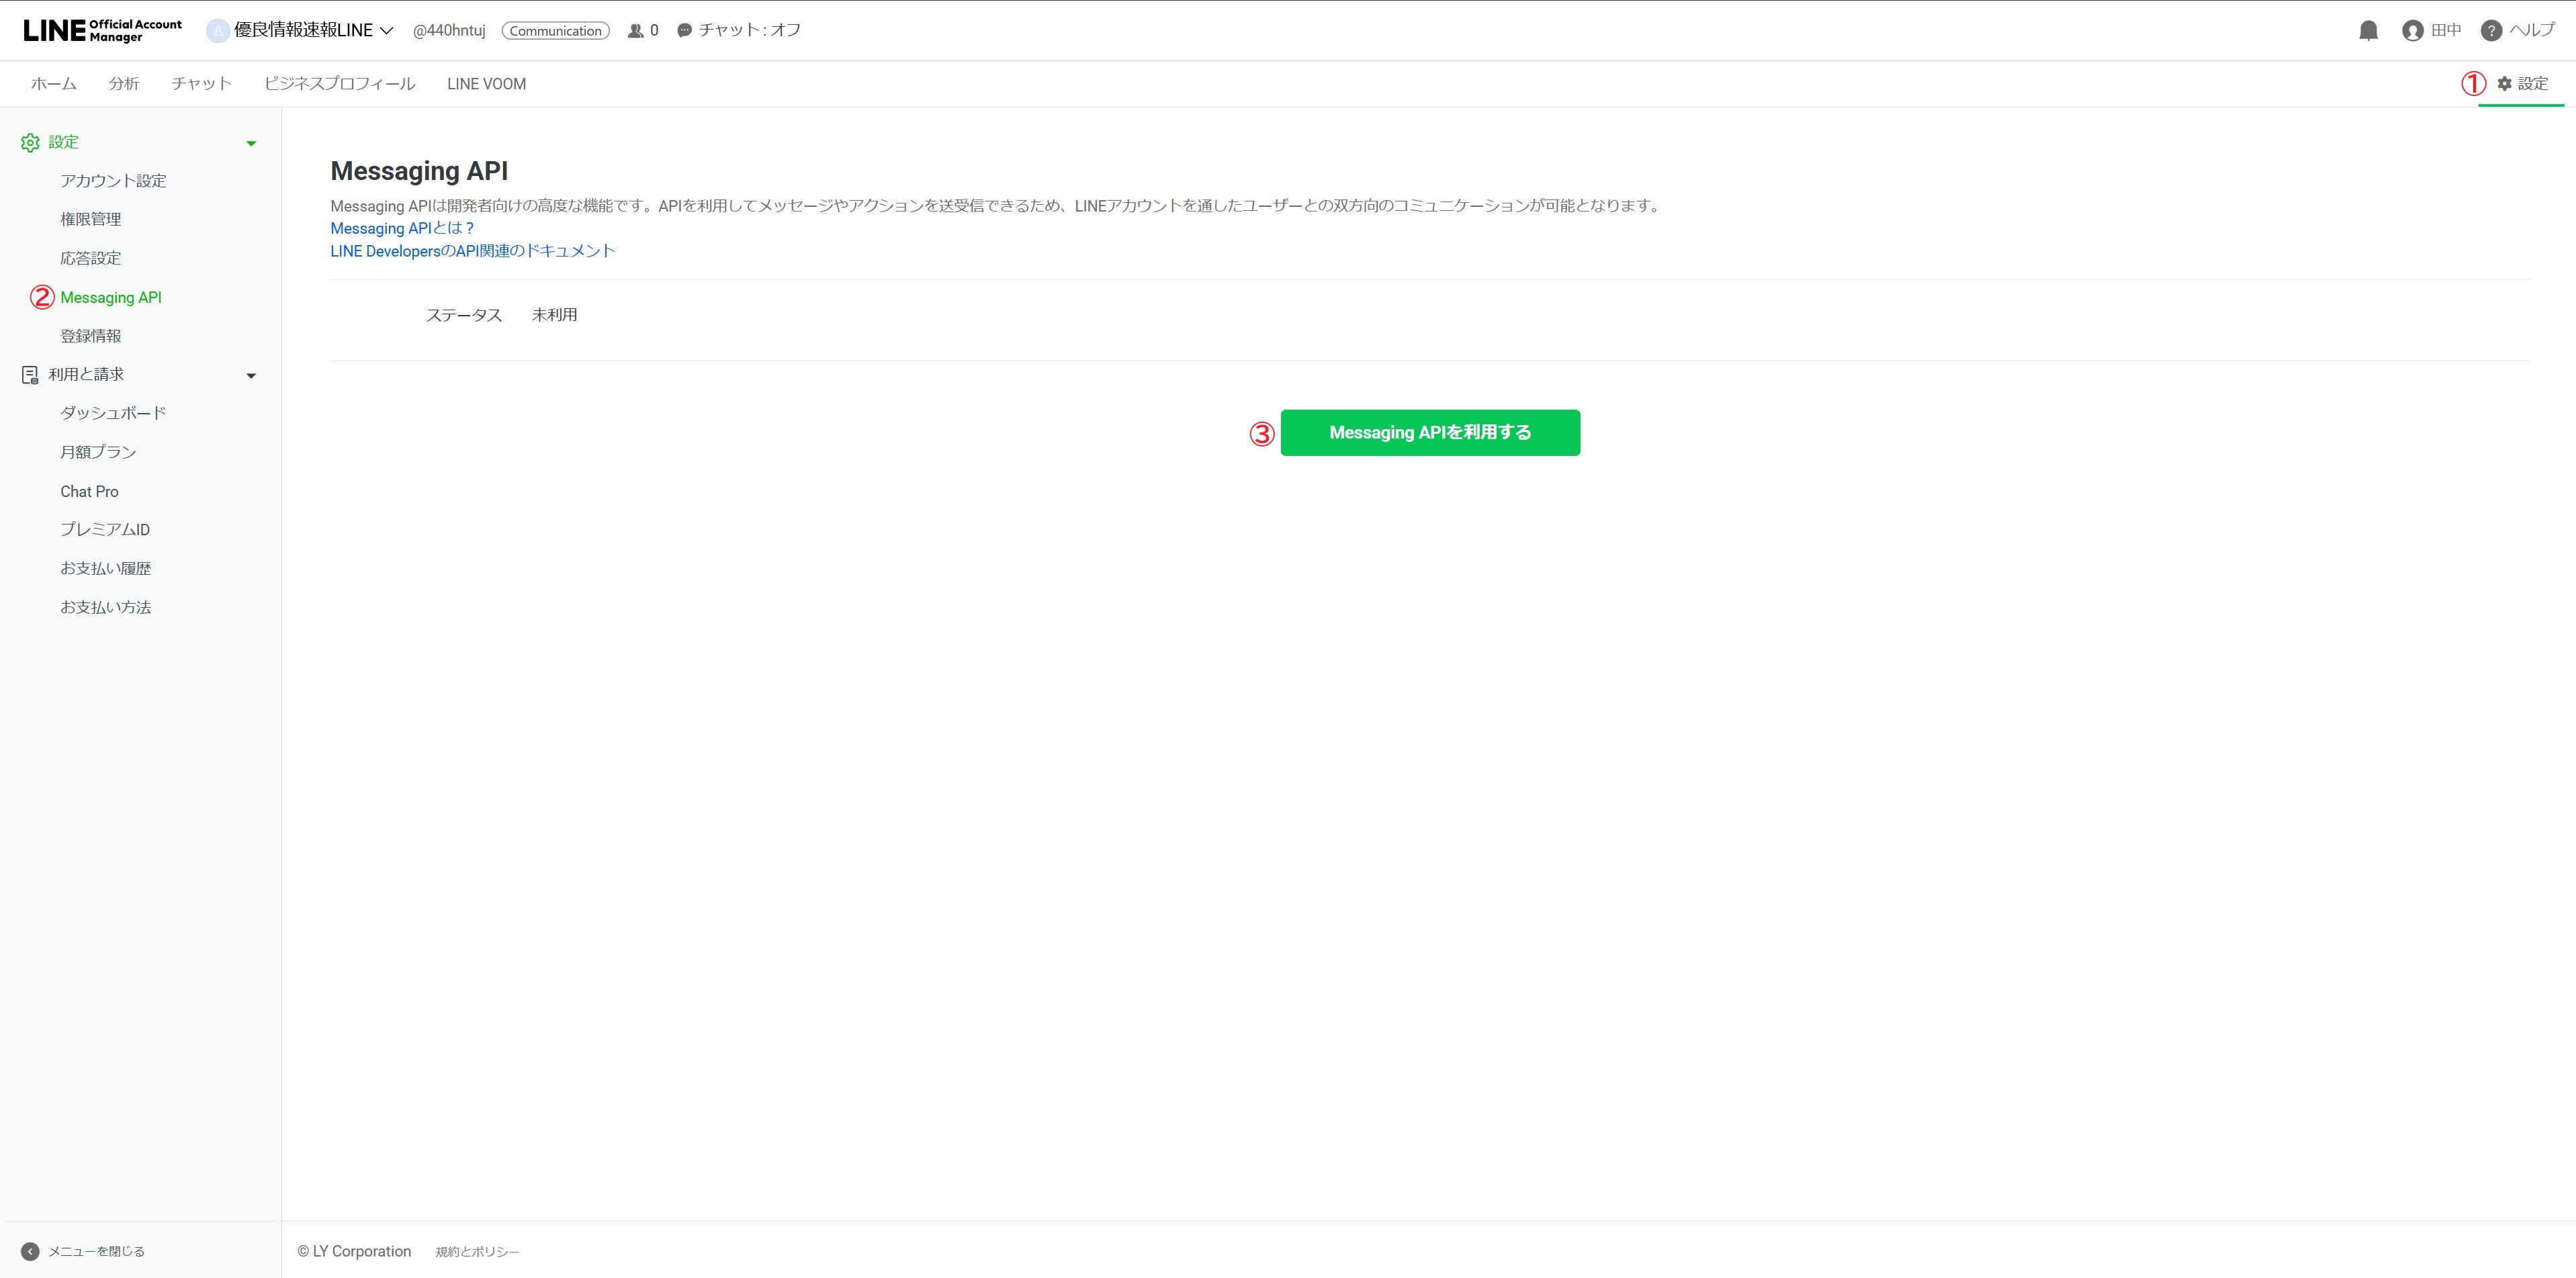Viewport: 2576px width, 1278px height.
Task: Click the ステータス label
Action: tap(464, 315)
